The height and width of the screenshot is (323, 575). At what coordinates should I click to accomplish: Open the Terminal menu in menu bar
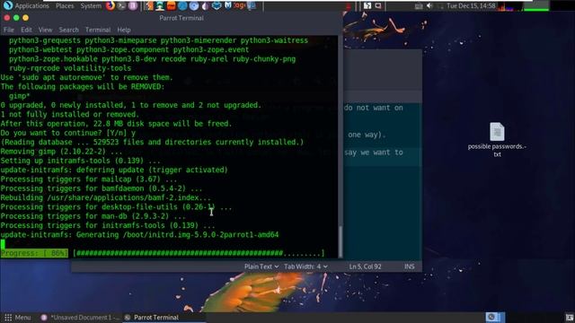pyautogui.click(x=98, y=30)
